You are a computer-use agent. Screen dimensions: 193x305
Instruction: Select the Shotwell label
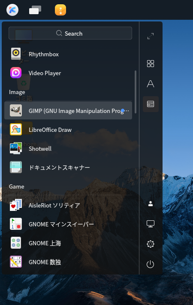40,149
